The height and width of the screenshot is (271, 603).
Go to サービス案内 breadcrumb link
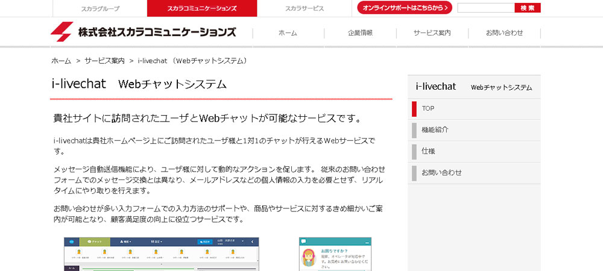click(104, 61)
